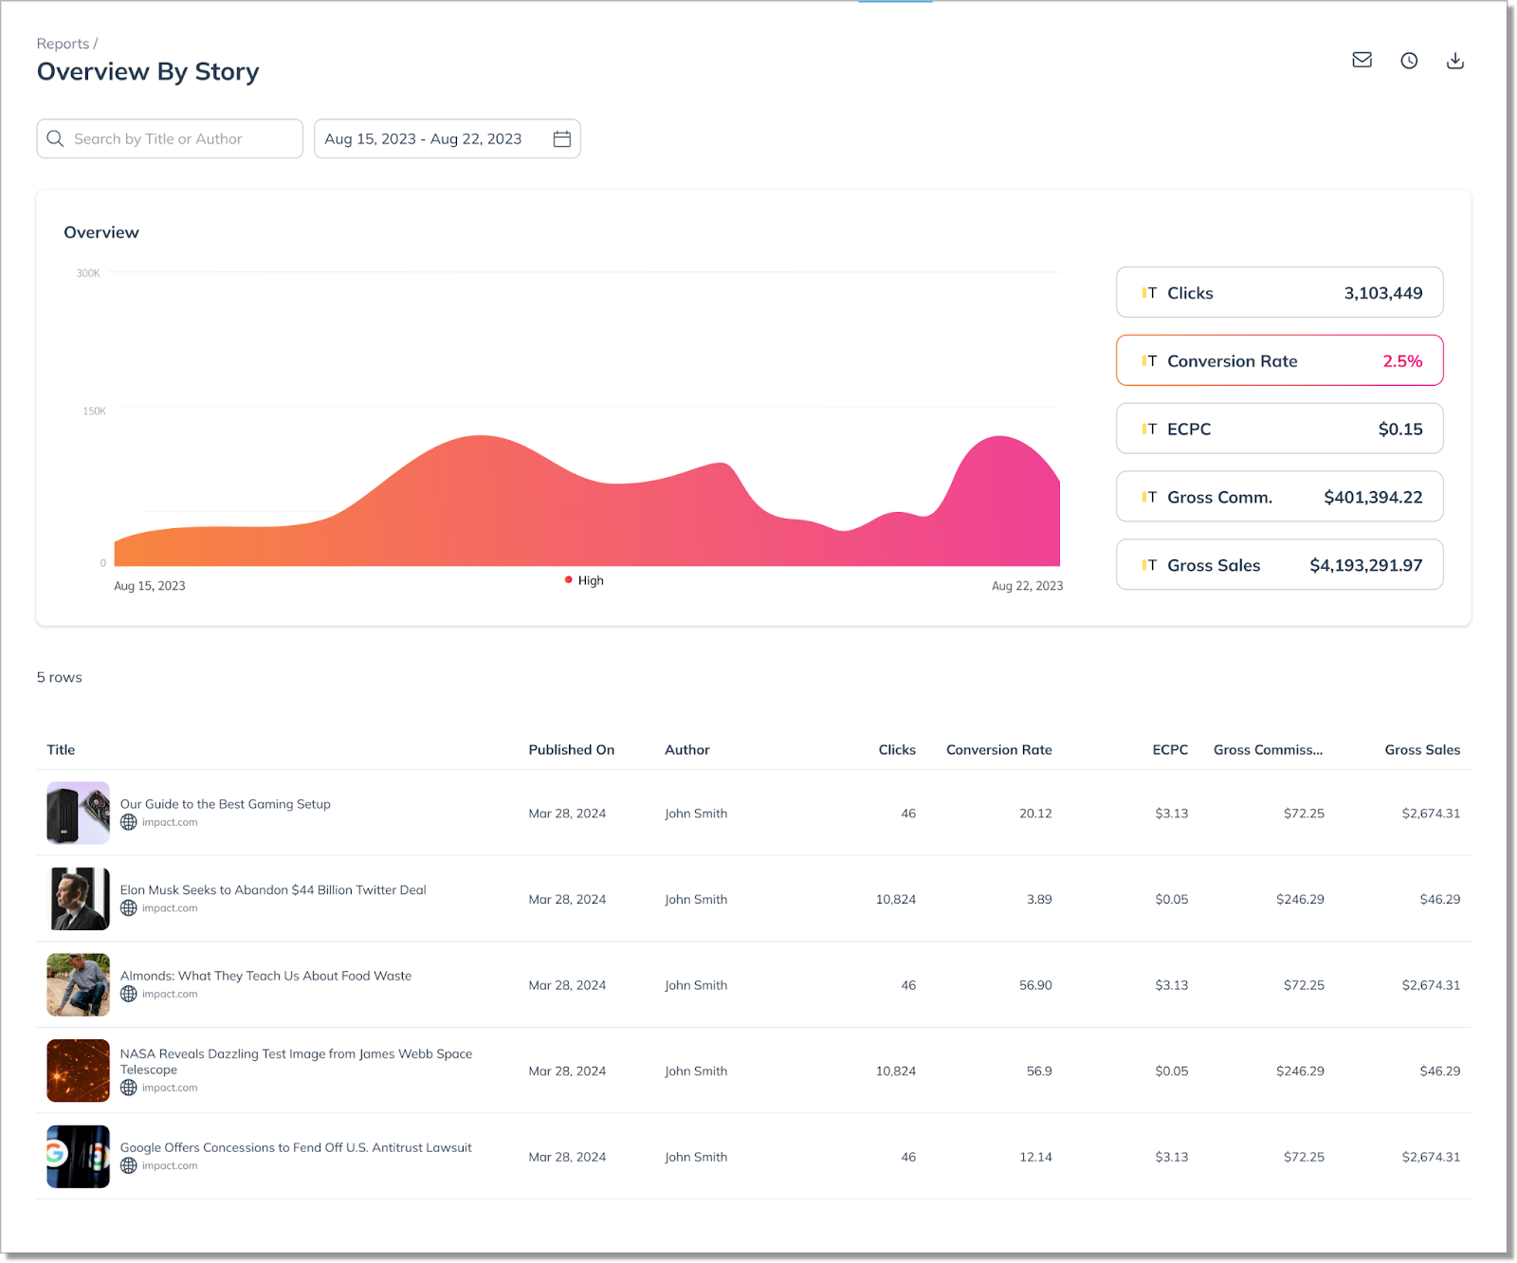Click the 3,103,449 Clicks total value
Image resolution: width=1517 pixels, height=1263 pixels.
pos(1383,293)
